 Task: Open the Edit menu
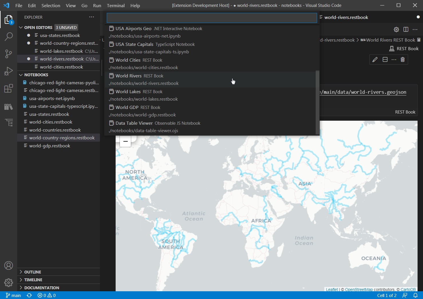pyautogui.click(x=32, y=5)
